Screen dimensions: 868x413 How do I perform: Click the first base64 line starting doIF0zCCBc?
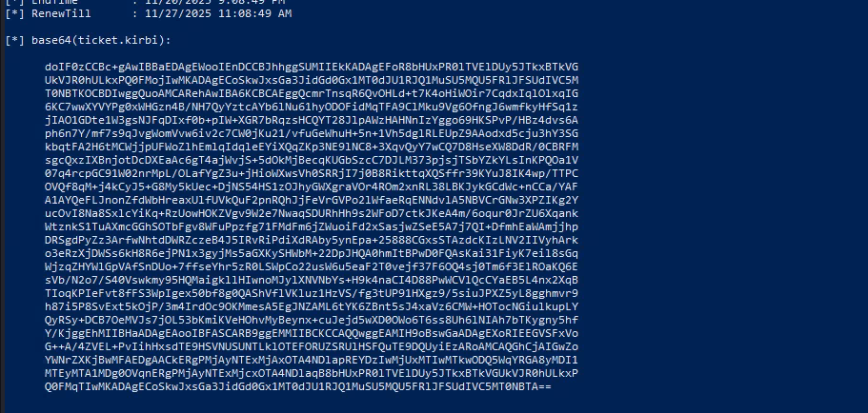(312, 67)
